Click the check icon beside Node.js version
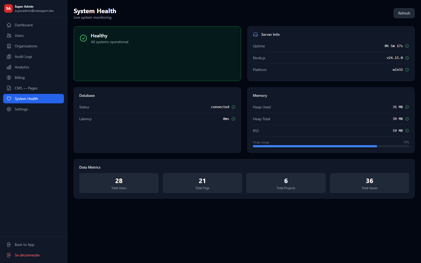The width and height of the screenshot is (421, 263). pyautogui.click(x=407, y=58)
